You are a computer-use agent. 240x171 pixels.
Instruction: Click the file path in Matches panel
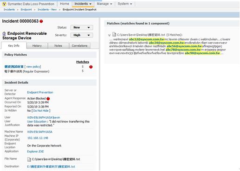[x=141, y=35]
